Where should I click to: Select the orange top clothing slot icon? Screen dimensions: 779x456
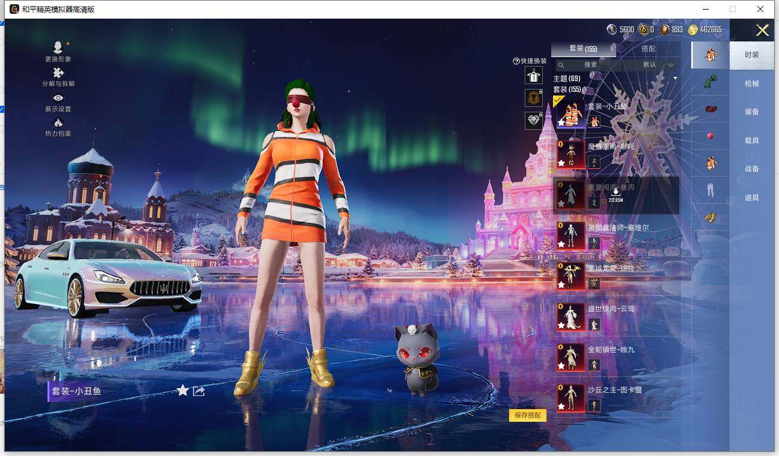pyautogui.click(x=710, y=163)
